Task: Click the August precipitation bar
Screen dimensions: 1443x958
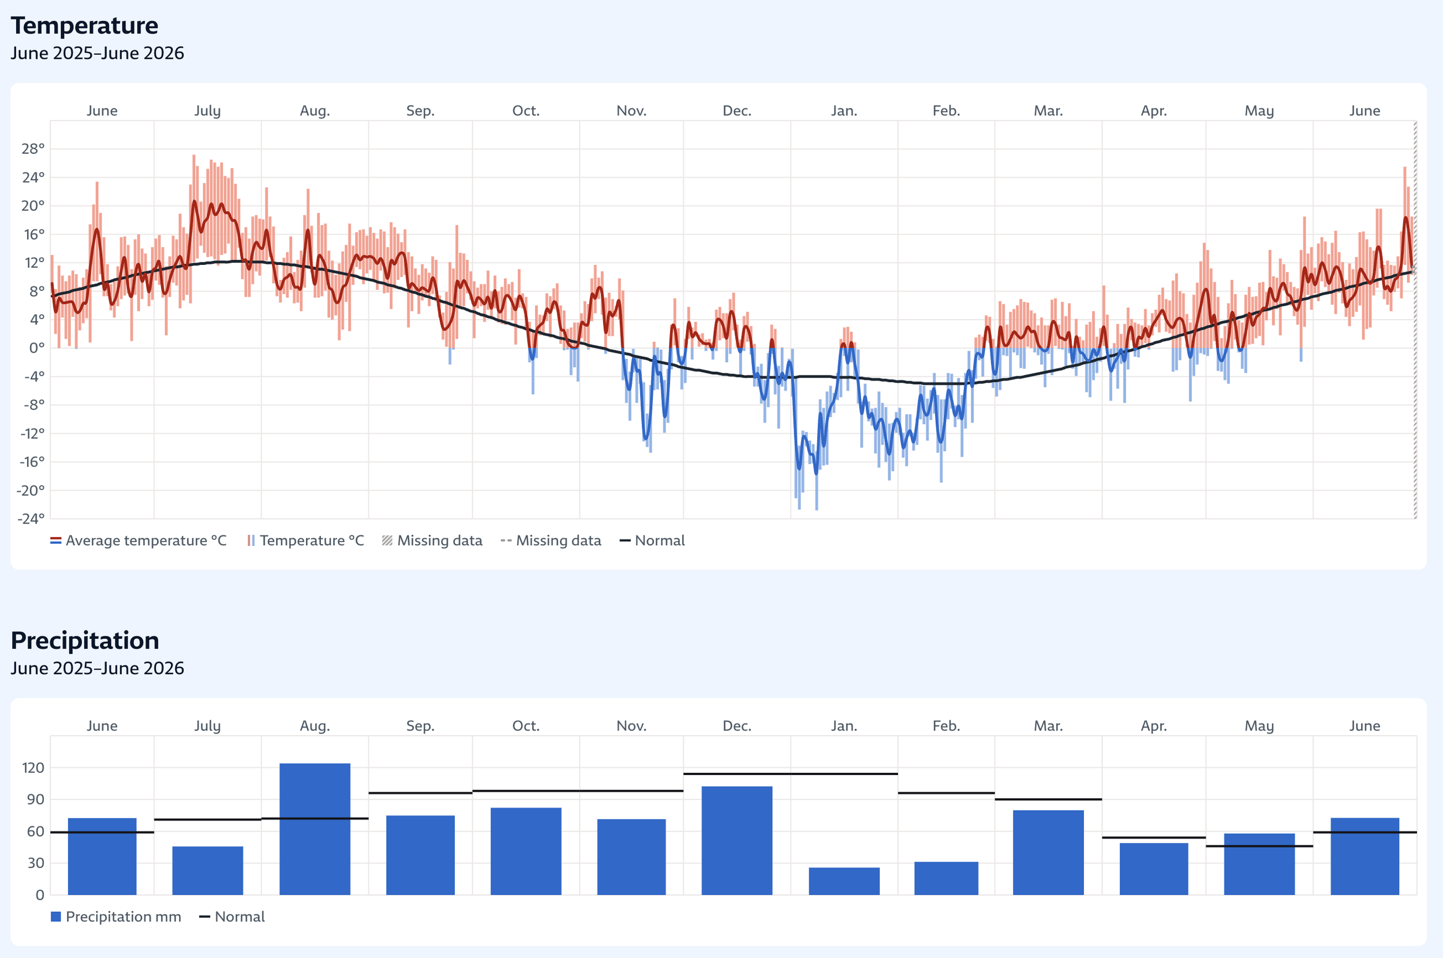Action: (x=315, y=829)
